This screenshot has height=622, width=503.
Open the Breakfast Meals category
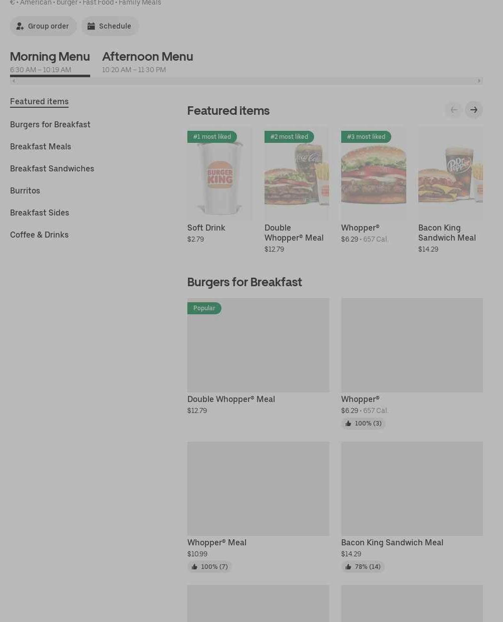(x=41, y=146)
